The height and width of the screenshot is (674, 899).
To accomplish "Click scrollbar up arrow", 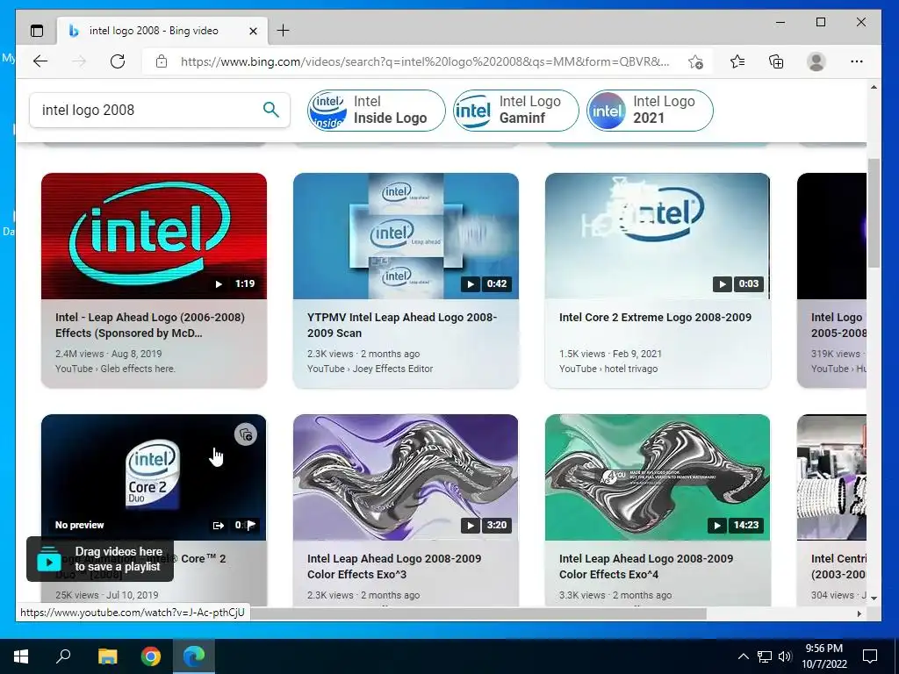I will click(x=874, y=87).
